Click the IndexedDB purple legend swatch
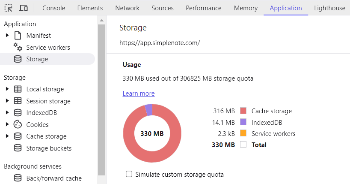 (x=243, y=122)
